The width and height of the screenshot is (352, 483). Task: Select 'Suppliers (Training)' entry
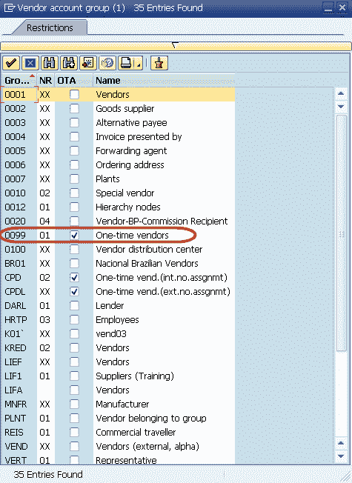[135, 376]
